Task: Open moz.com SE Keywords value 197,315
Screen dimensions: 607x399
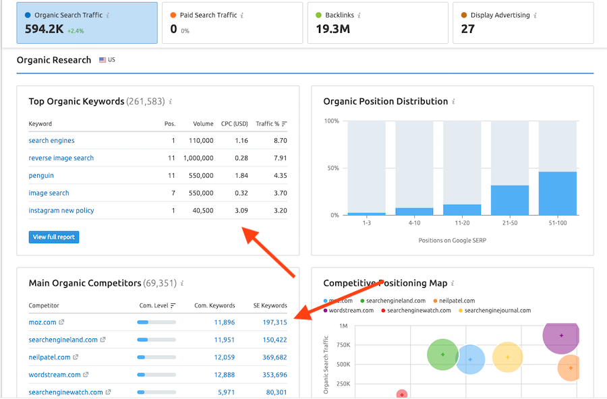Action: [274, 323]
